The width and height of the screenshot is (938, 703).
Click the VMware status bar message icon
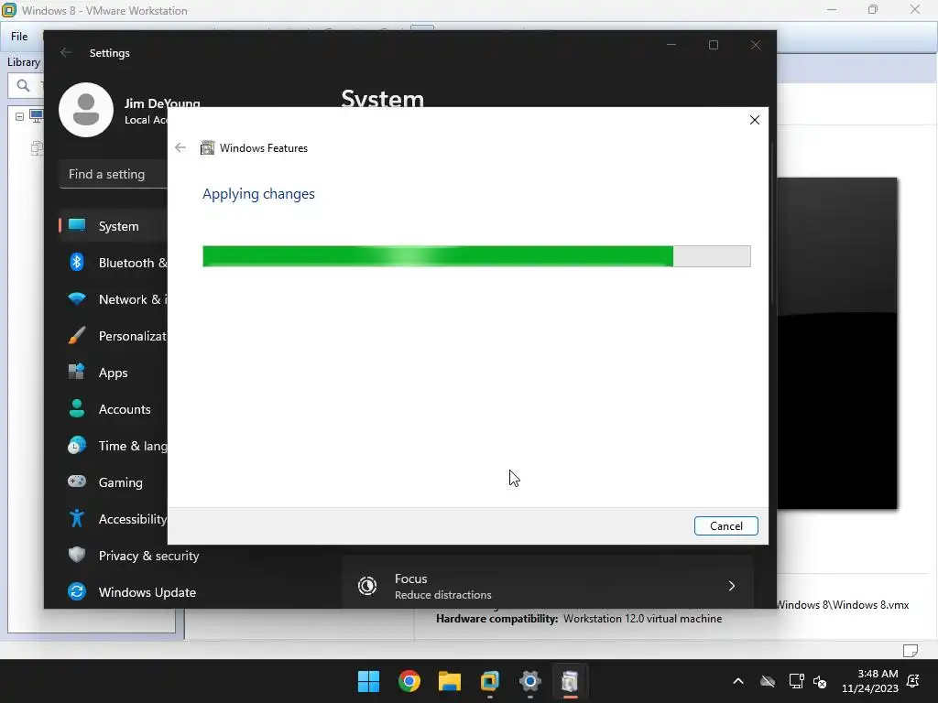click(x=910, y=651)
